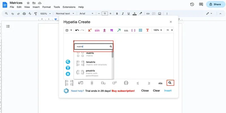Open the Google Docs home icon
226x113 pixels.
pyautogui.click(x=5, y=5)
